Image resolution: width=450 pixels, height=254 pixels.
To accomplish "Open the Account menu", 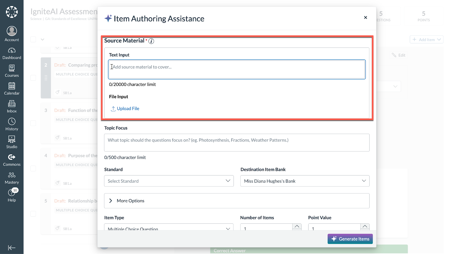I will (12, 34).
